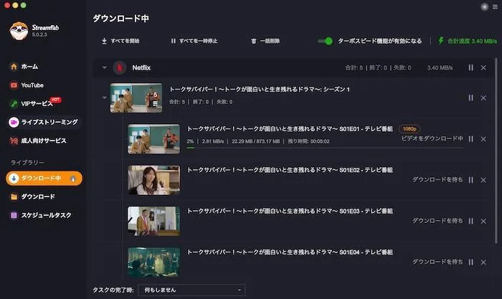
Task: Click S01E02 episode thumbnail
Action: [x=153, y=180]
